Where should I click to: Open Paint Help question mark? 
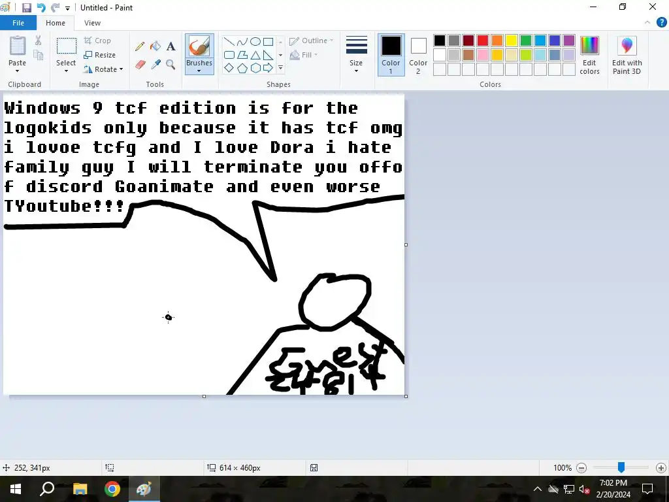point(661,23)
